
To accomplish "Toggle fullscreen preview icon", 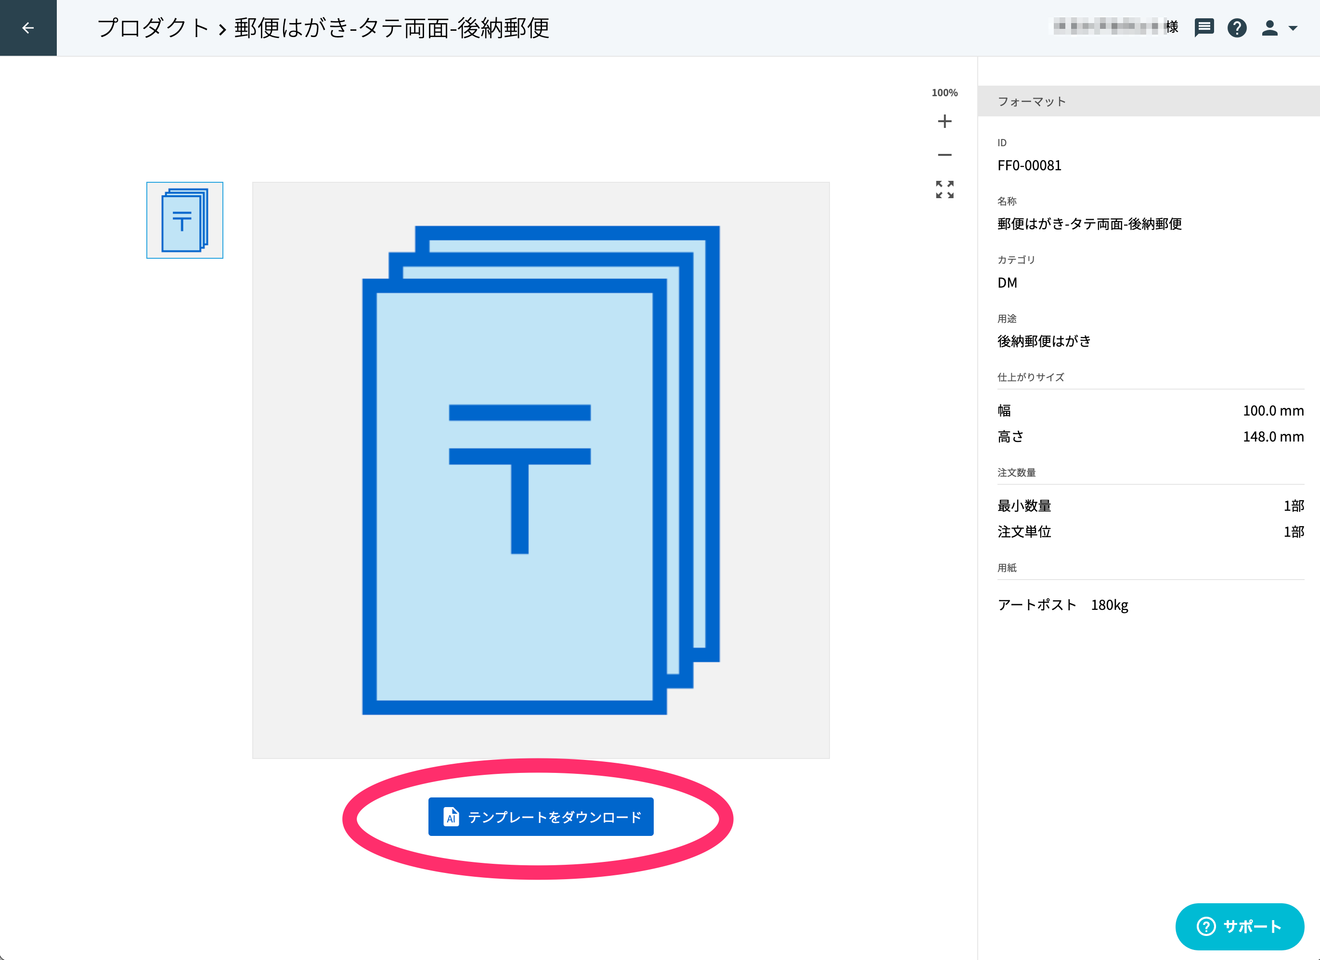I will click(945, 189).
